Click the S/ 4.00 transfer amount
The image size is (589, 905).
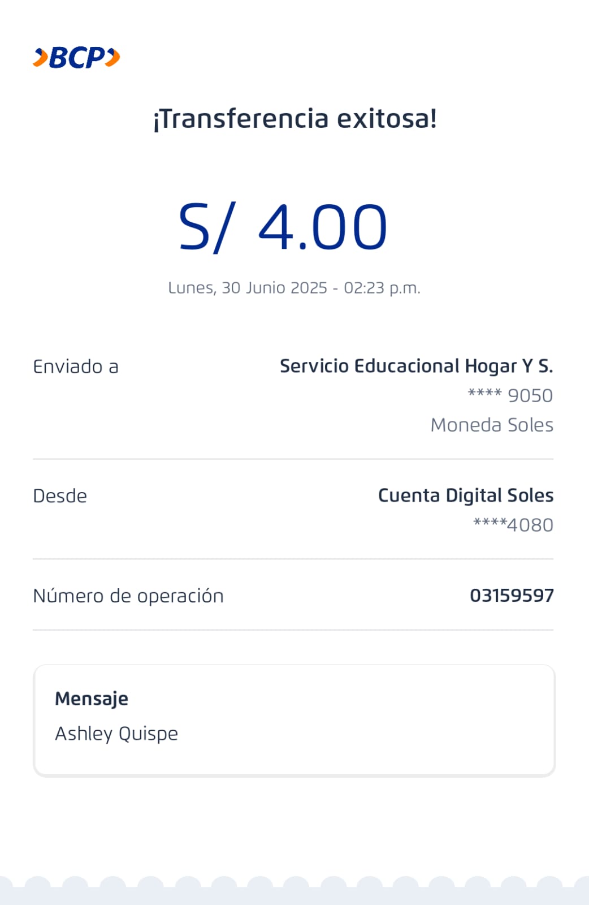(x=283, y=227)
